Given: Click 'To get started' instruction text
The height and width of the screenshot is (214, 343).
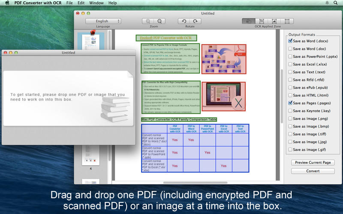Looking at the screenshot, I should [68, 97].
